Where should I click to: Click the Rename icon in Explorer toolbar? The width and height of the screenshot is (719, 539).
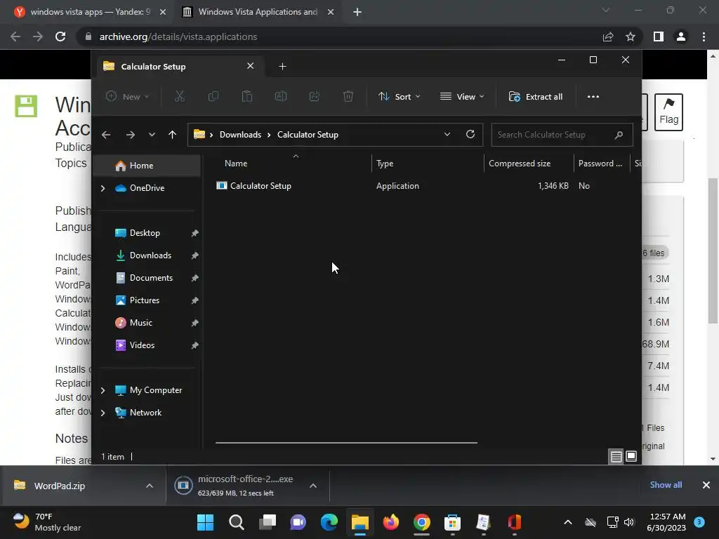click(281, 96)
